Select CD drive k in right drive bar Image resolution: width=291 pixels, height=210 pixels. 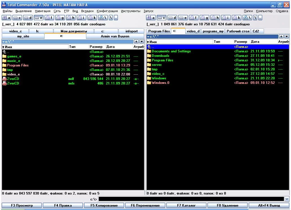pyautogui.click(x=237, y=18)
